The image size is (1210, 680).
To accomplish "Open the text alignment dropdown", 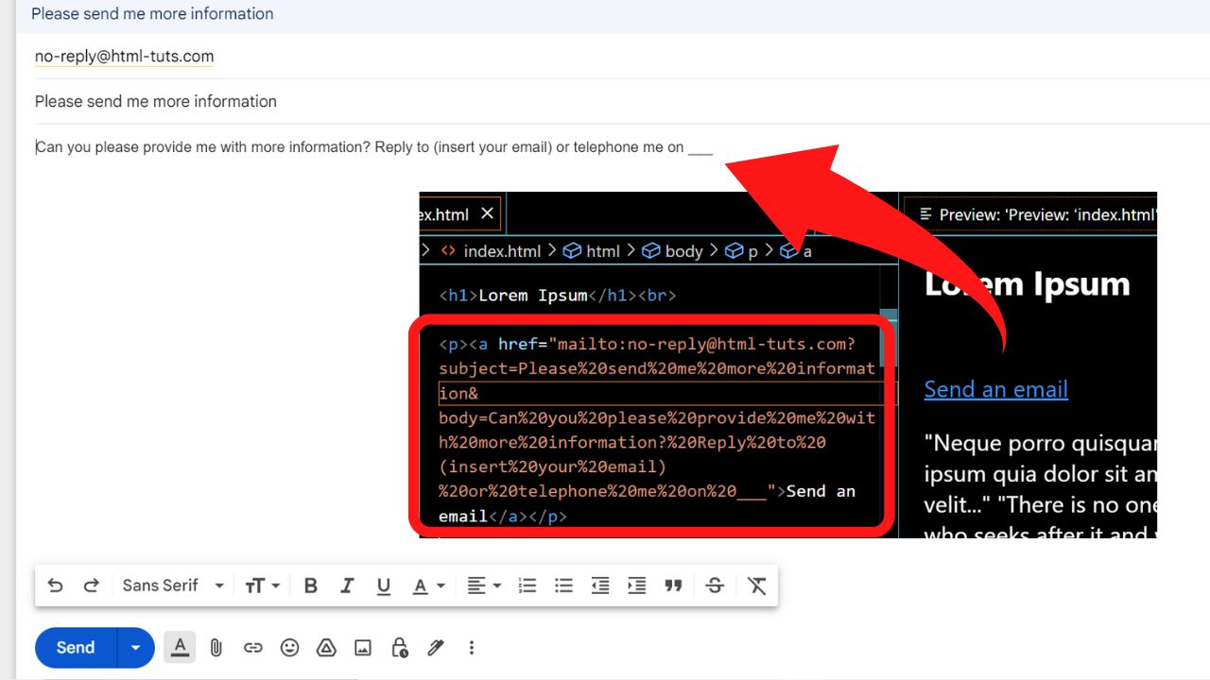I will 484,586.
